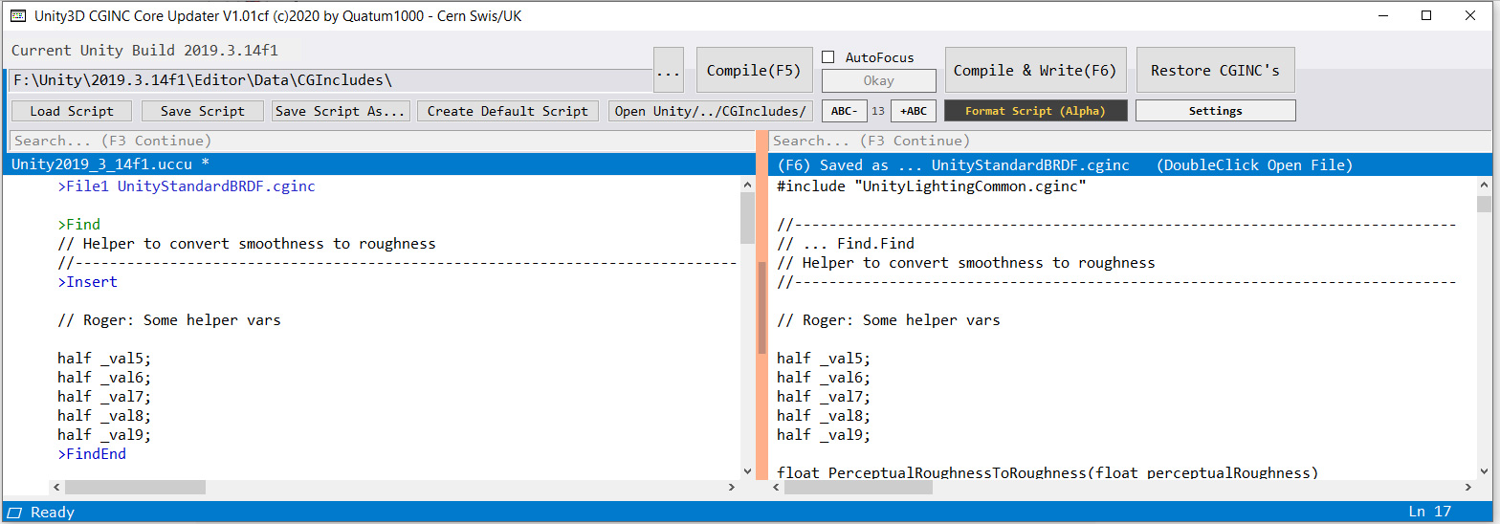Screen dimensions: 1500x524
Task: Browse folder with the ... button
Action: pos(669,70)
